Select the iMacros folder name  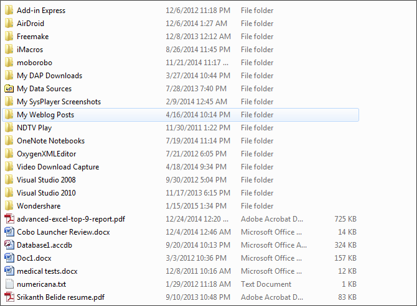[x=30, y=50]
